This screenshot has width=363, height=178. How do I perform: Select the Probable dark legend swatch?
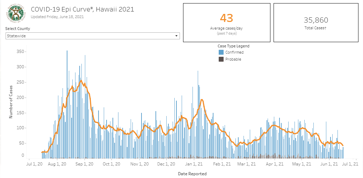(x=221, y=59)
